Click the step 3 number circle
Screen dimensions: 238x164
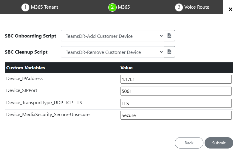pyautogui.click(x=179, y=7)
